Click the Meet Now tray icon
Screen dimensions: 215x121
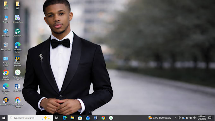180,118
